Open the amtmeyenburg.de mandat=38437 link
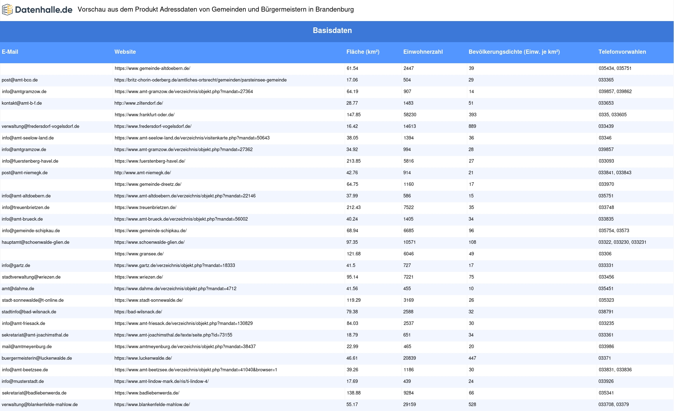This screenshot has width=674, height=411. pyautogui.click(x=185, y=347)
